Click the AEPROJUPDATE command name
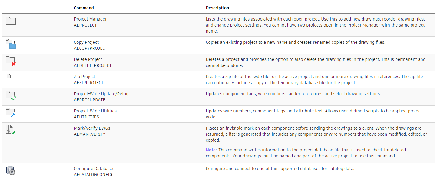The height and width of the screenshot is (183, 437). tap(90, 100)
